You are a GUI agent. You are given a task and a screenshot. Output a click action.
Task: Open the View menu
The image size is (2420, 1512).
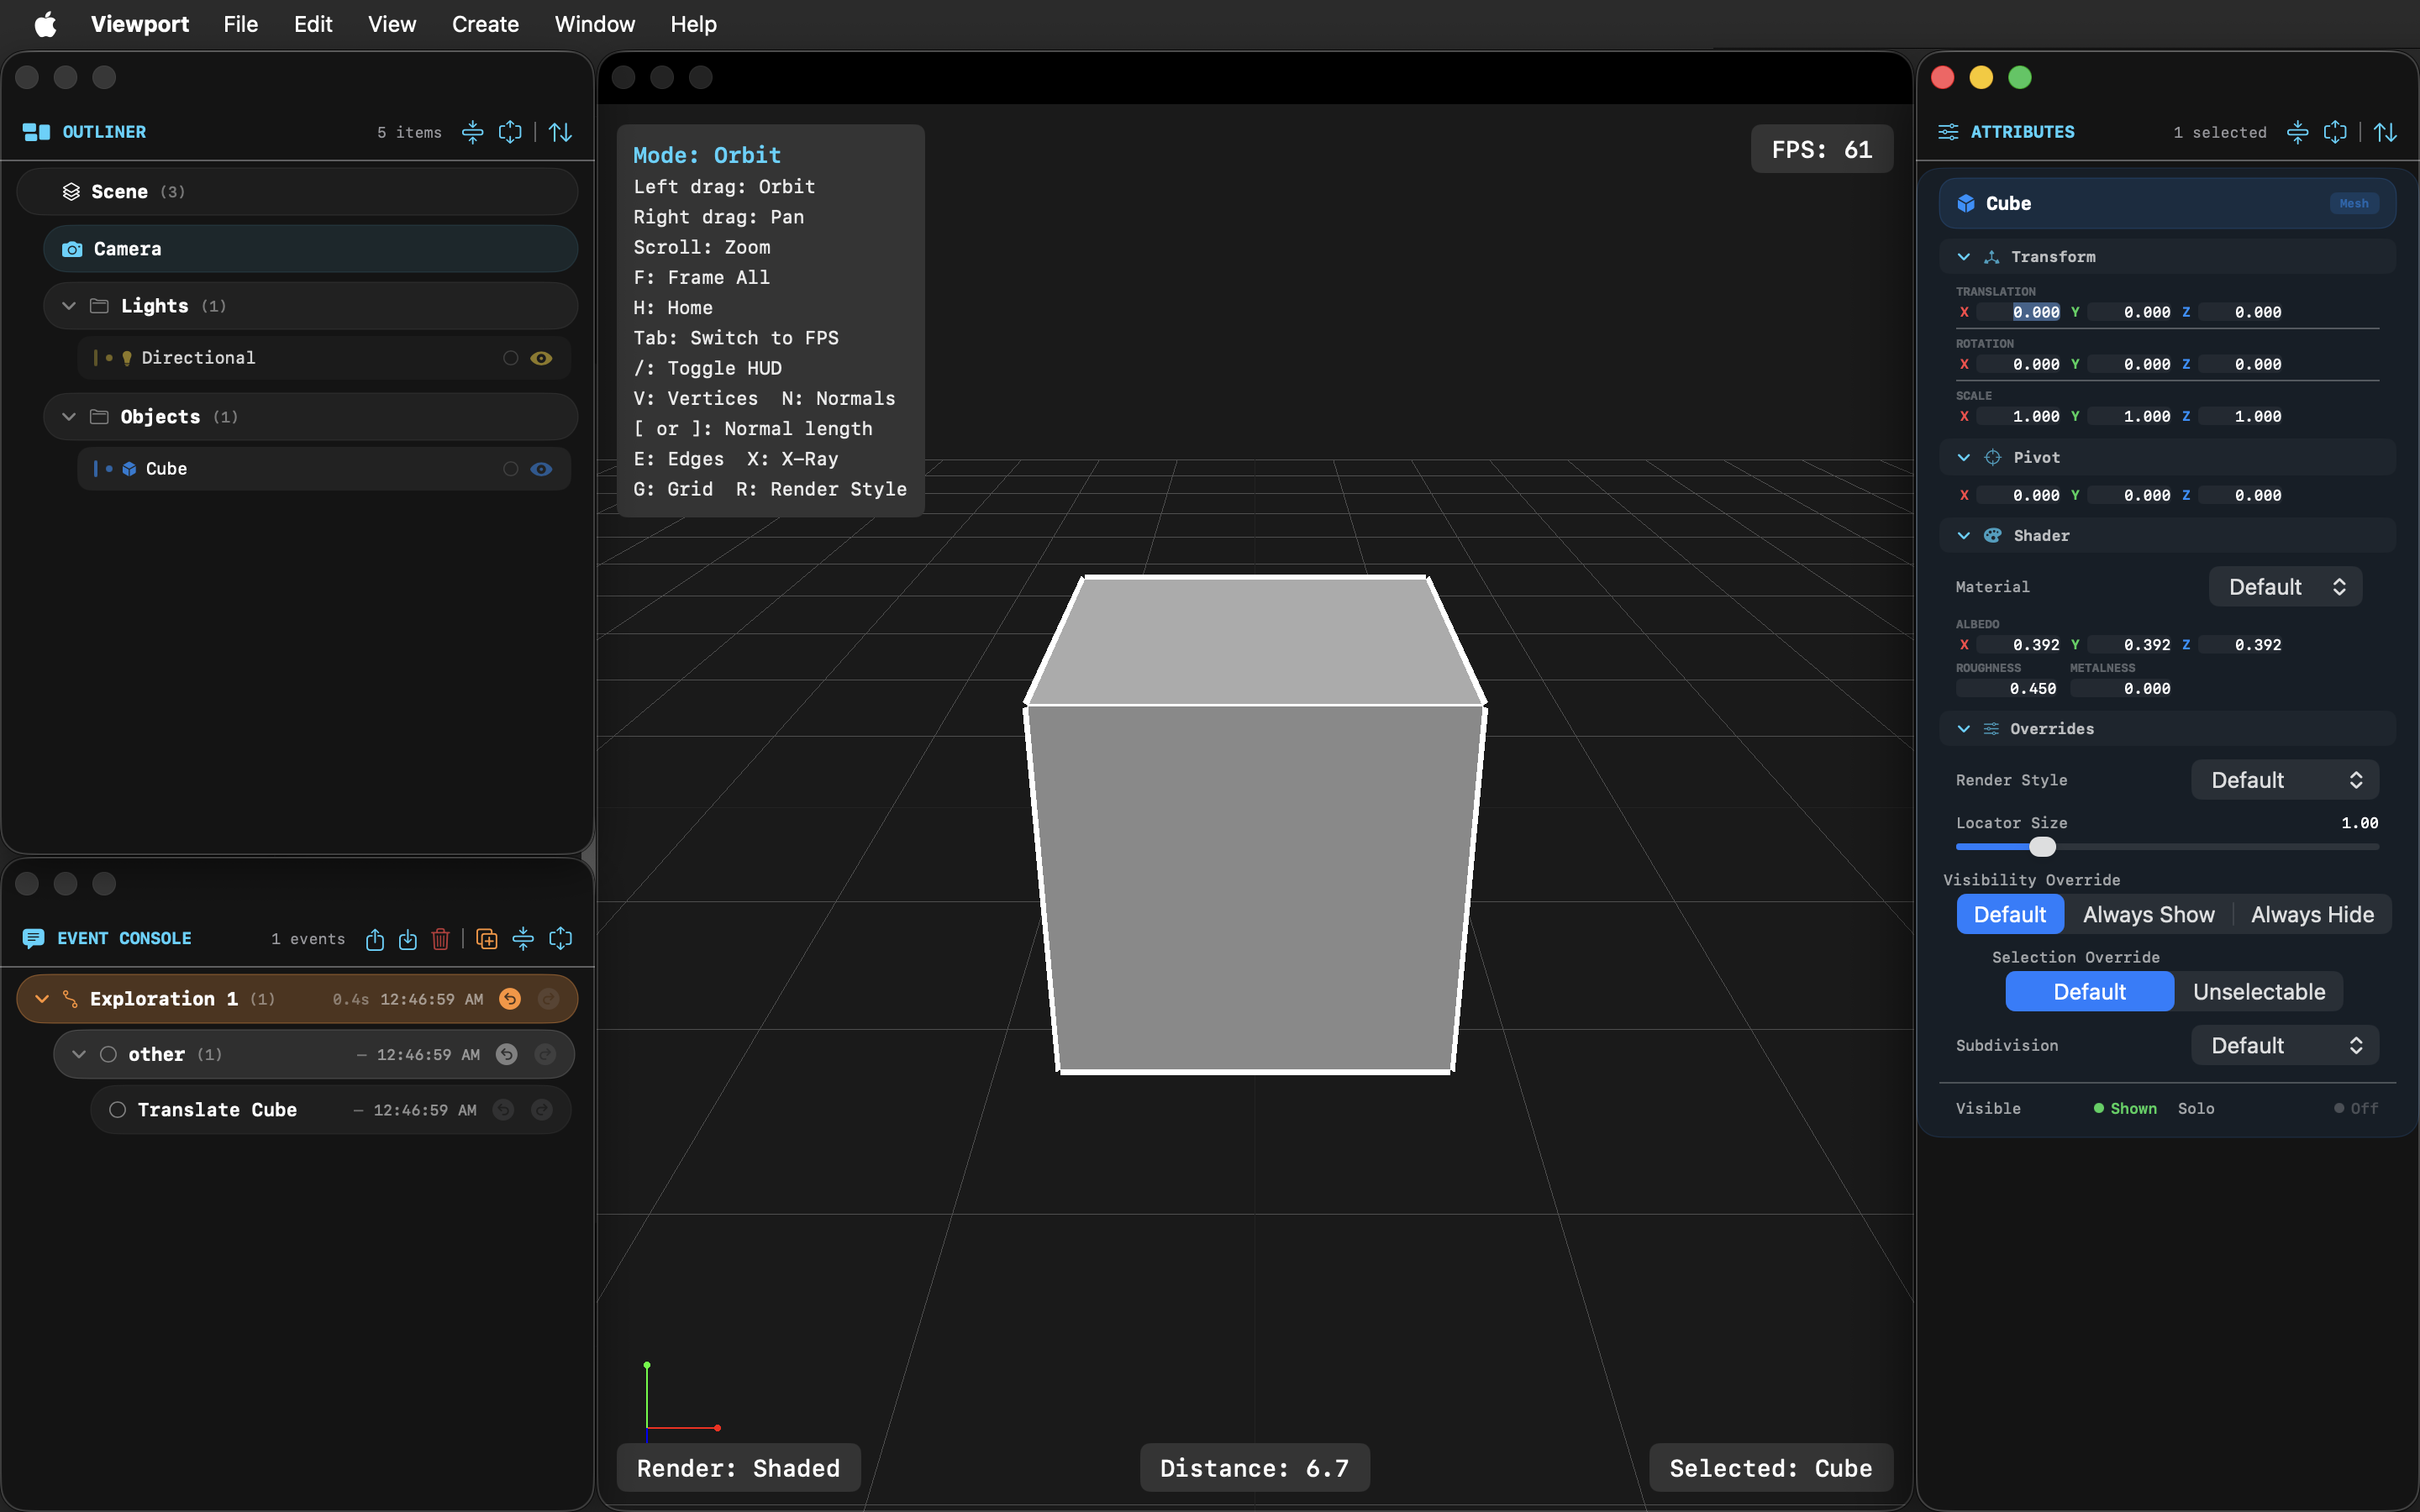(x=392, y=24)
